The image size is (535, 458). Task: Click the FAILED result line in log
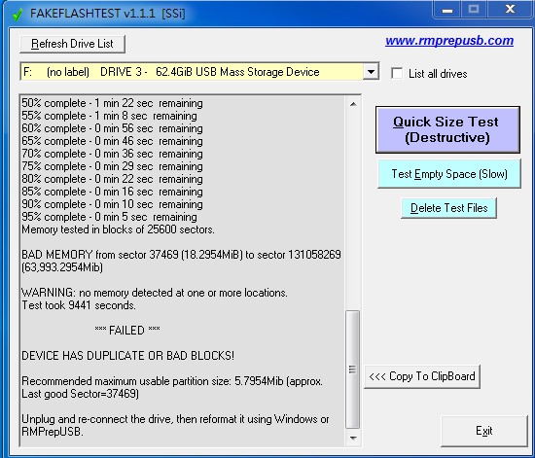127,330
